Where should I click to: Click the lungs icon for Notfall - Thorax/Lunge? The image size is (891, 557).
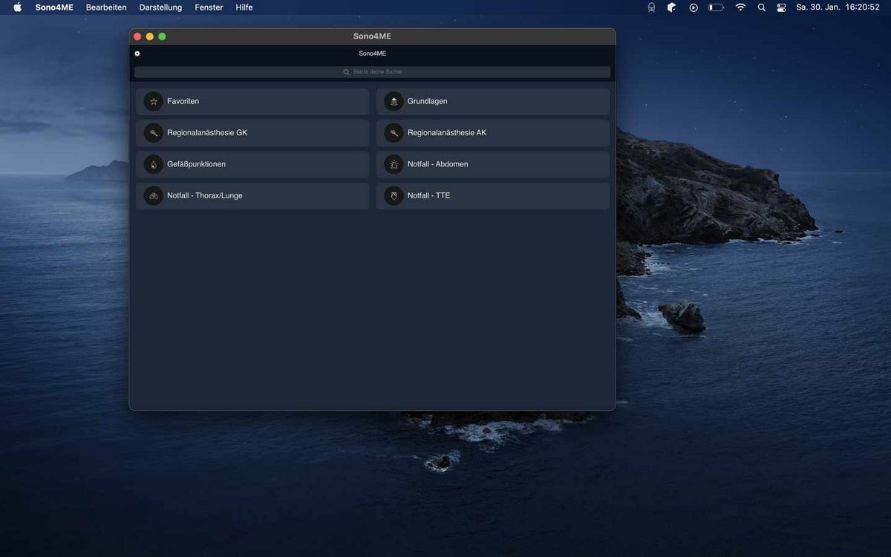coord(154,196)
